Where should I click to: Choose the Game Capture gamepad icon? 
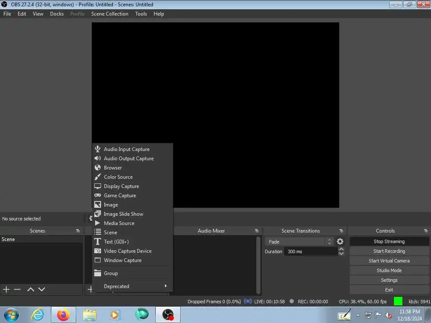coord(98,195)
